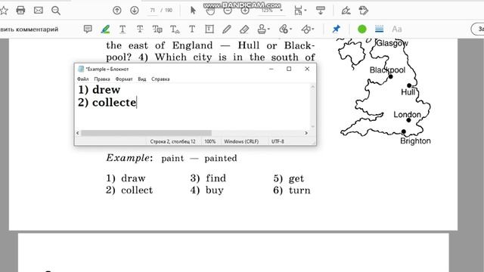This screenshot has width=484, height=272.
Task: Click the 'Brighton' label on the map
Action: pos(415,141)
